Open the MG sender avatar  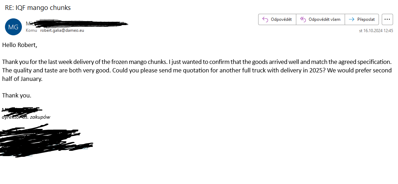(13, 26)
